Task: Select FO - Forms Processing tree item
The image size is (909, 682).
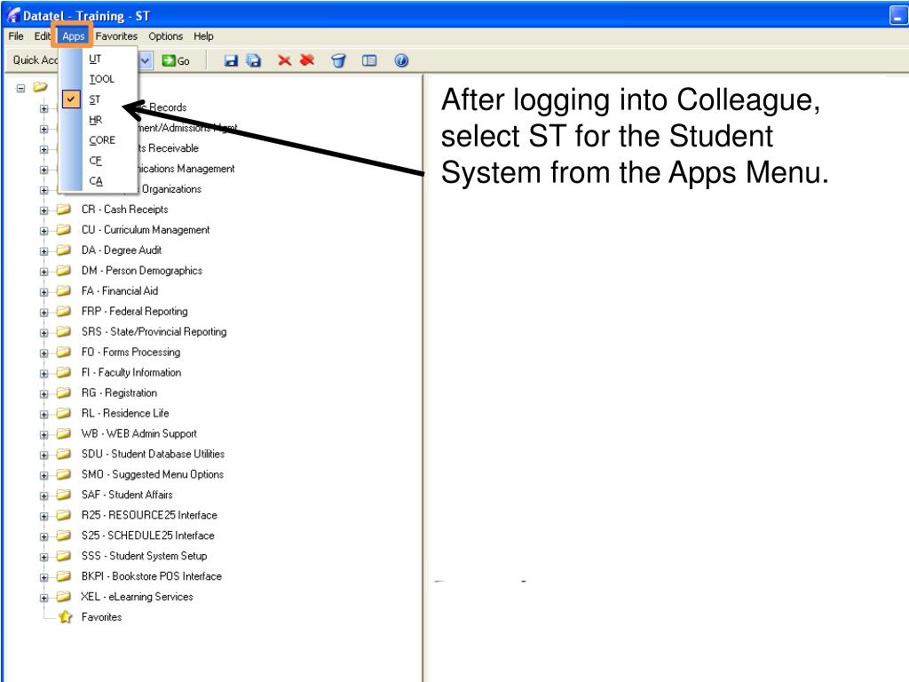Action: (130, 352)
